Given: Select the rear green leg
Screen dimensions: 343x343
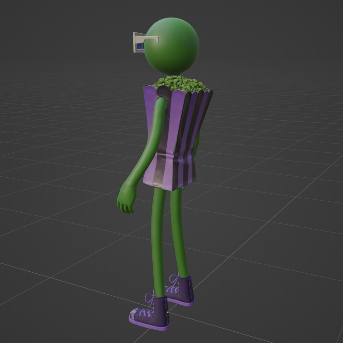Looking at the screenshot, I should pos(181,233).
